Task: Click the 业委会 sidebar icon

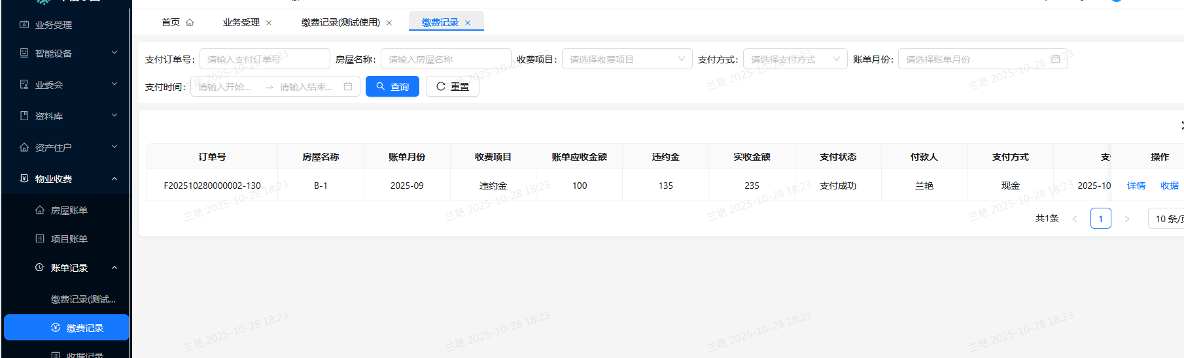Action: [x=24, y=84]
